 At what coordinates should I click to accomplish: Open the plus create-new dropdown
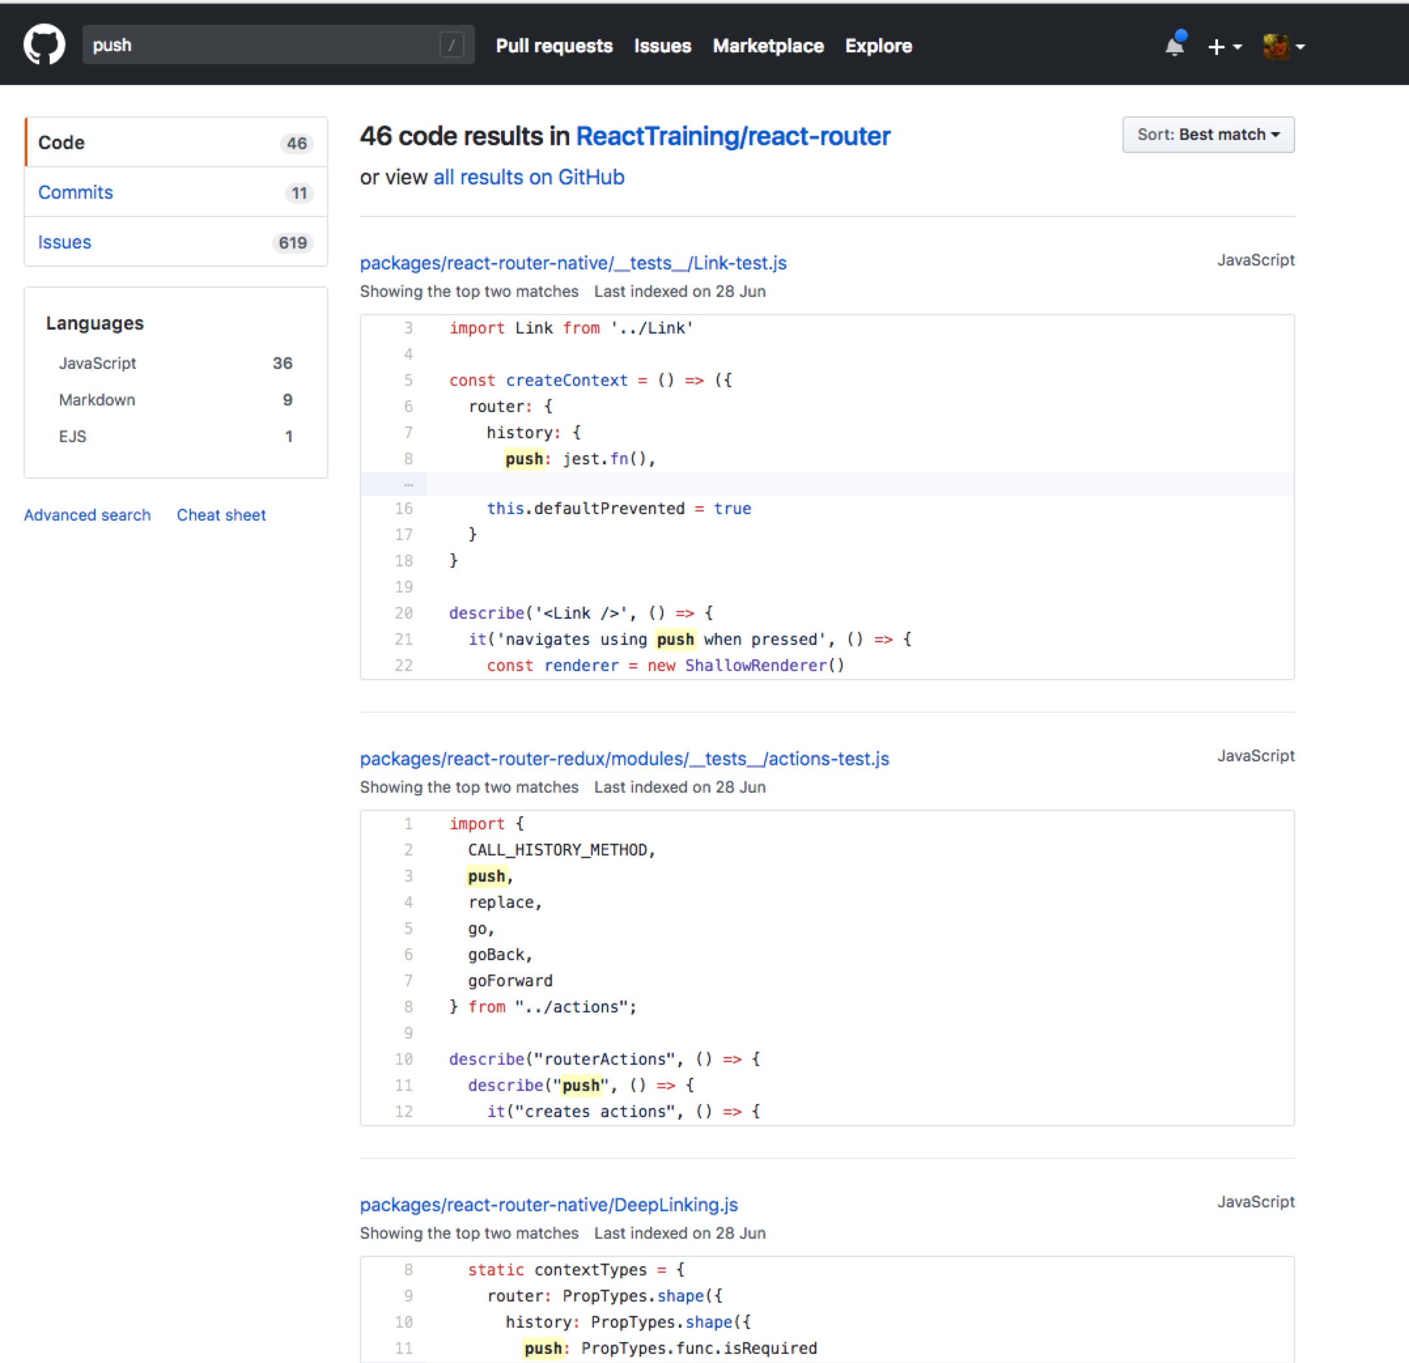coord(1225,46)
